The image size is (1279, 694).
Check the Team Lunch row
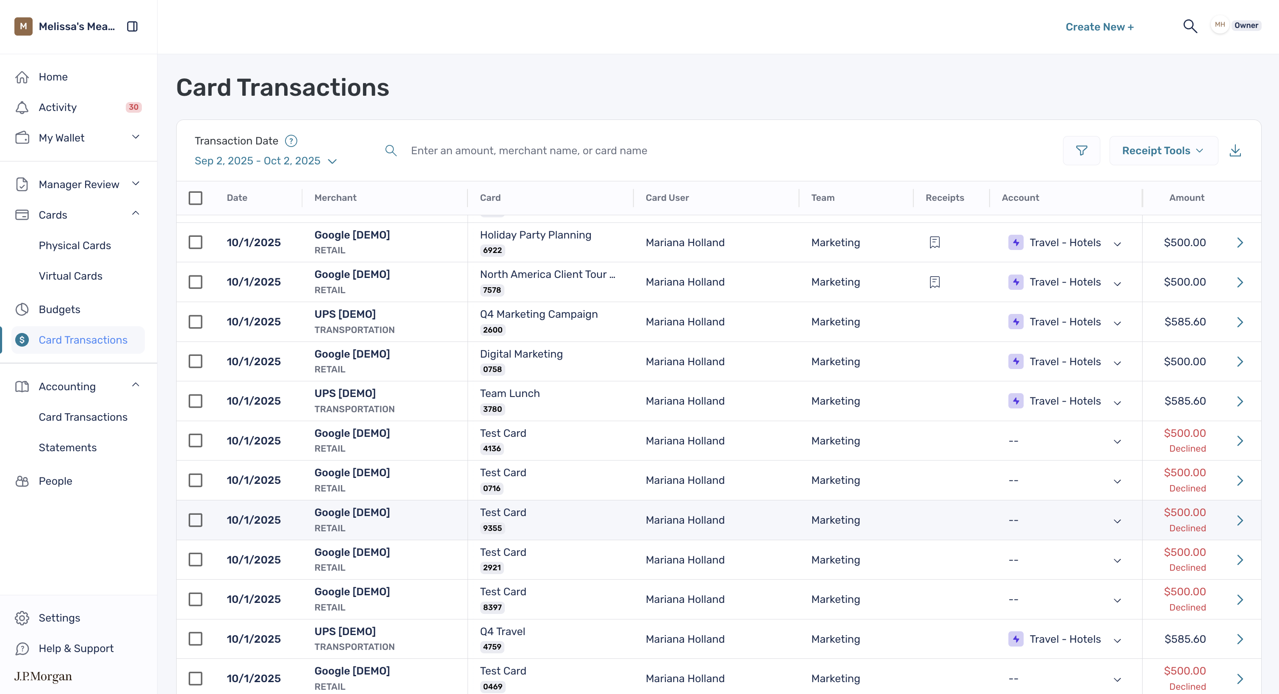click(196, 401)
